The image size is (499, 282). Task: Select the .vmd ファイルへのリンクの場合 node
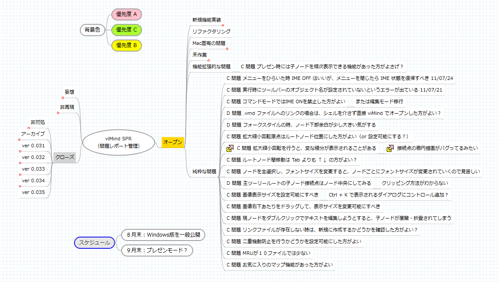(x=334, y=113)
